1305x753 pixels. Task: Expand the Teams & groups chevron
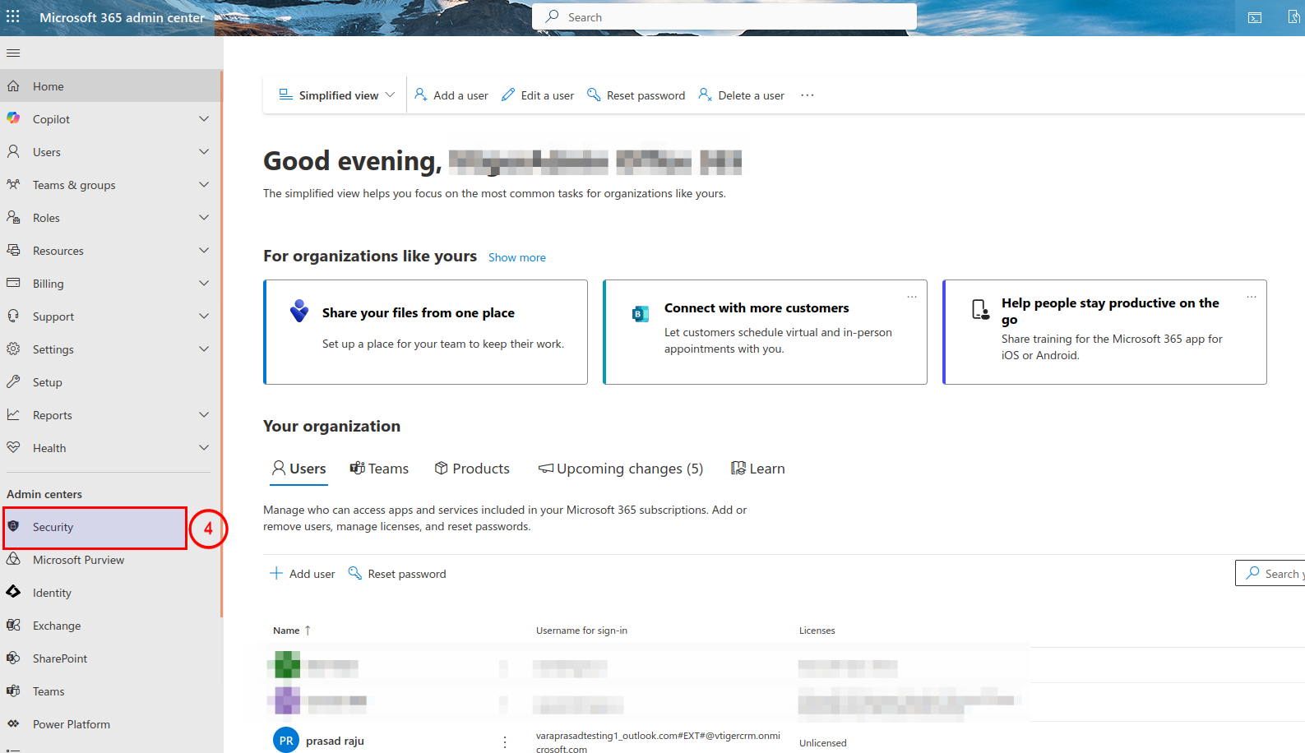(204, 185)
